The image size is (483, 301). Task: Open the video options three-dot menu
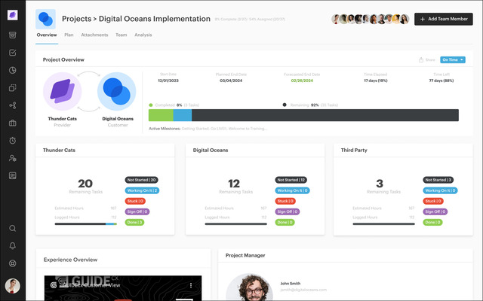pyautogui.click(x=191, y=285)
